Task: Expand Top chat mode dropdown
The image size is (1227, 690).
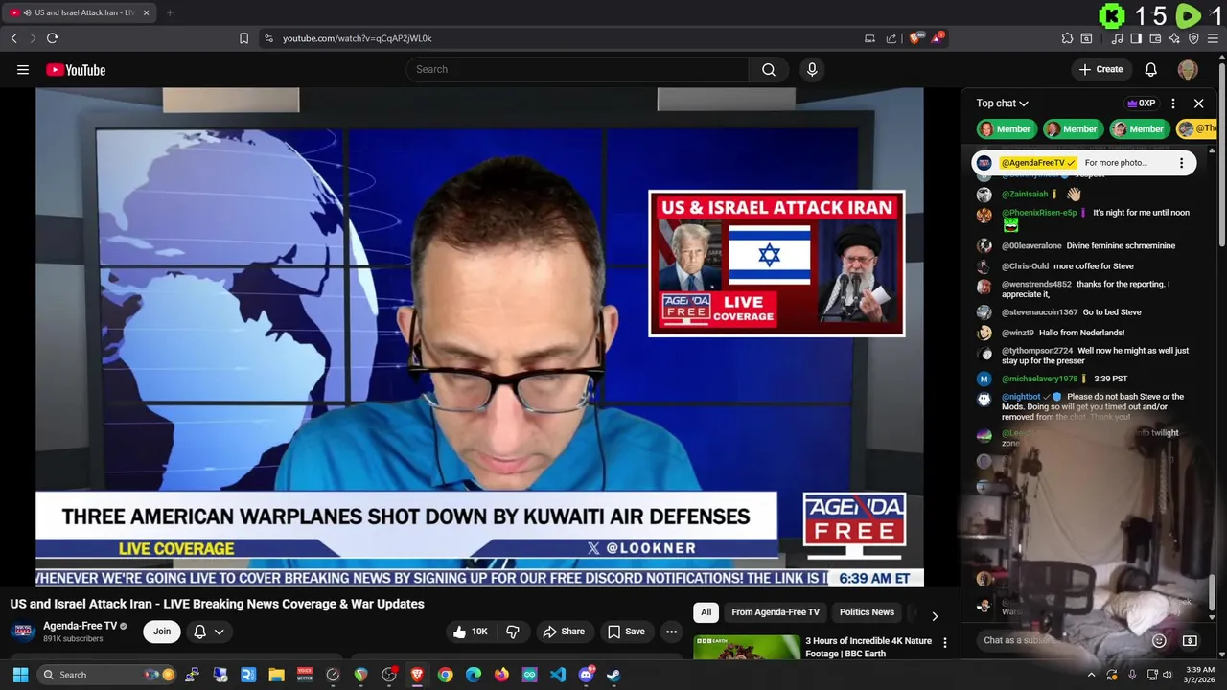Action: click(1002, 103)
